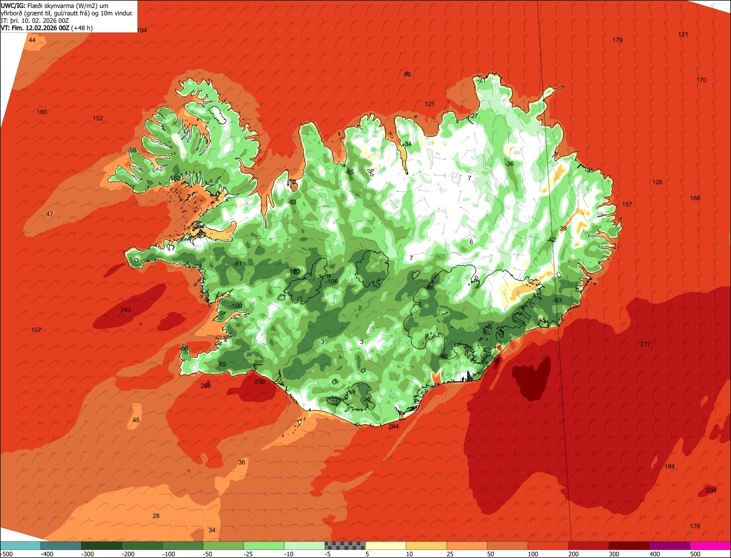Click the land value -42 in east Iceland
Viewport: 731px width, 558px height.
(551, 240)
